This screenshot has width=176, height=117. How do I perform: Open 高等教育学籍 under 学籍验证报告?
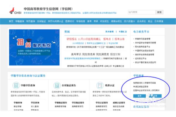pyautogui.click(x=60, y=106)
